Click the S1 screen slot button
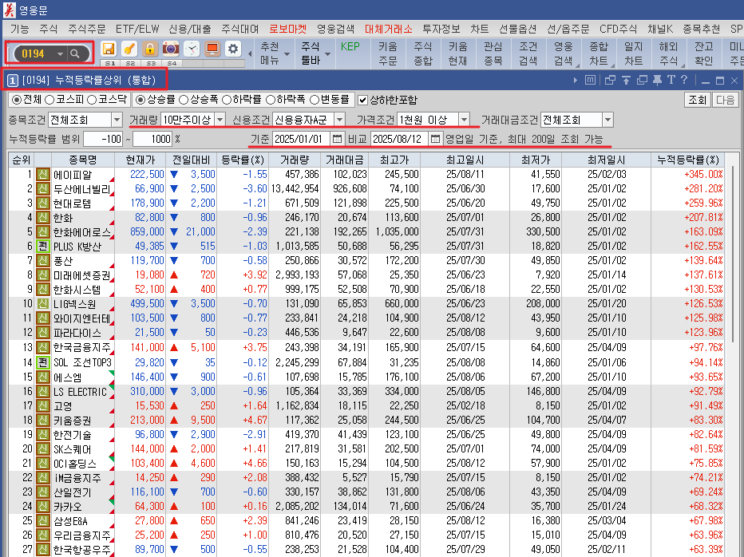 point(109,63)
